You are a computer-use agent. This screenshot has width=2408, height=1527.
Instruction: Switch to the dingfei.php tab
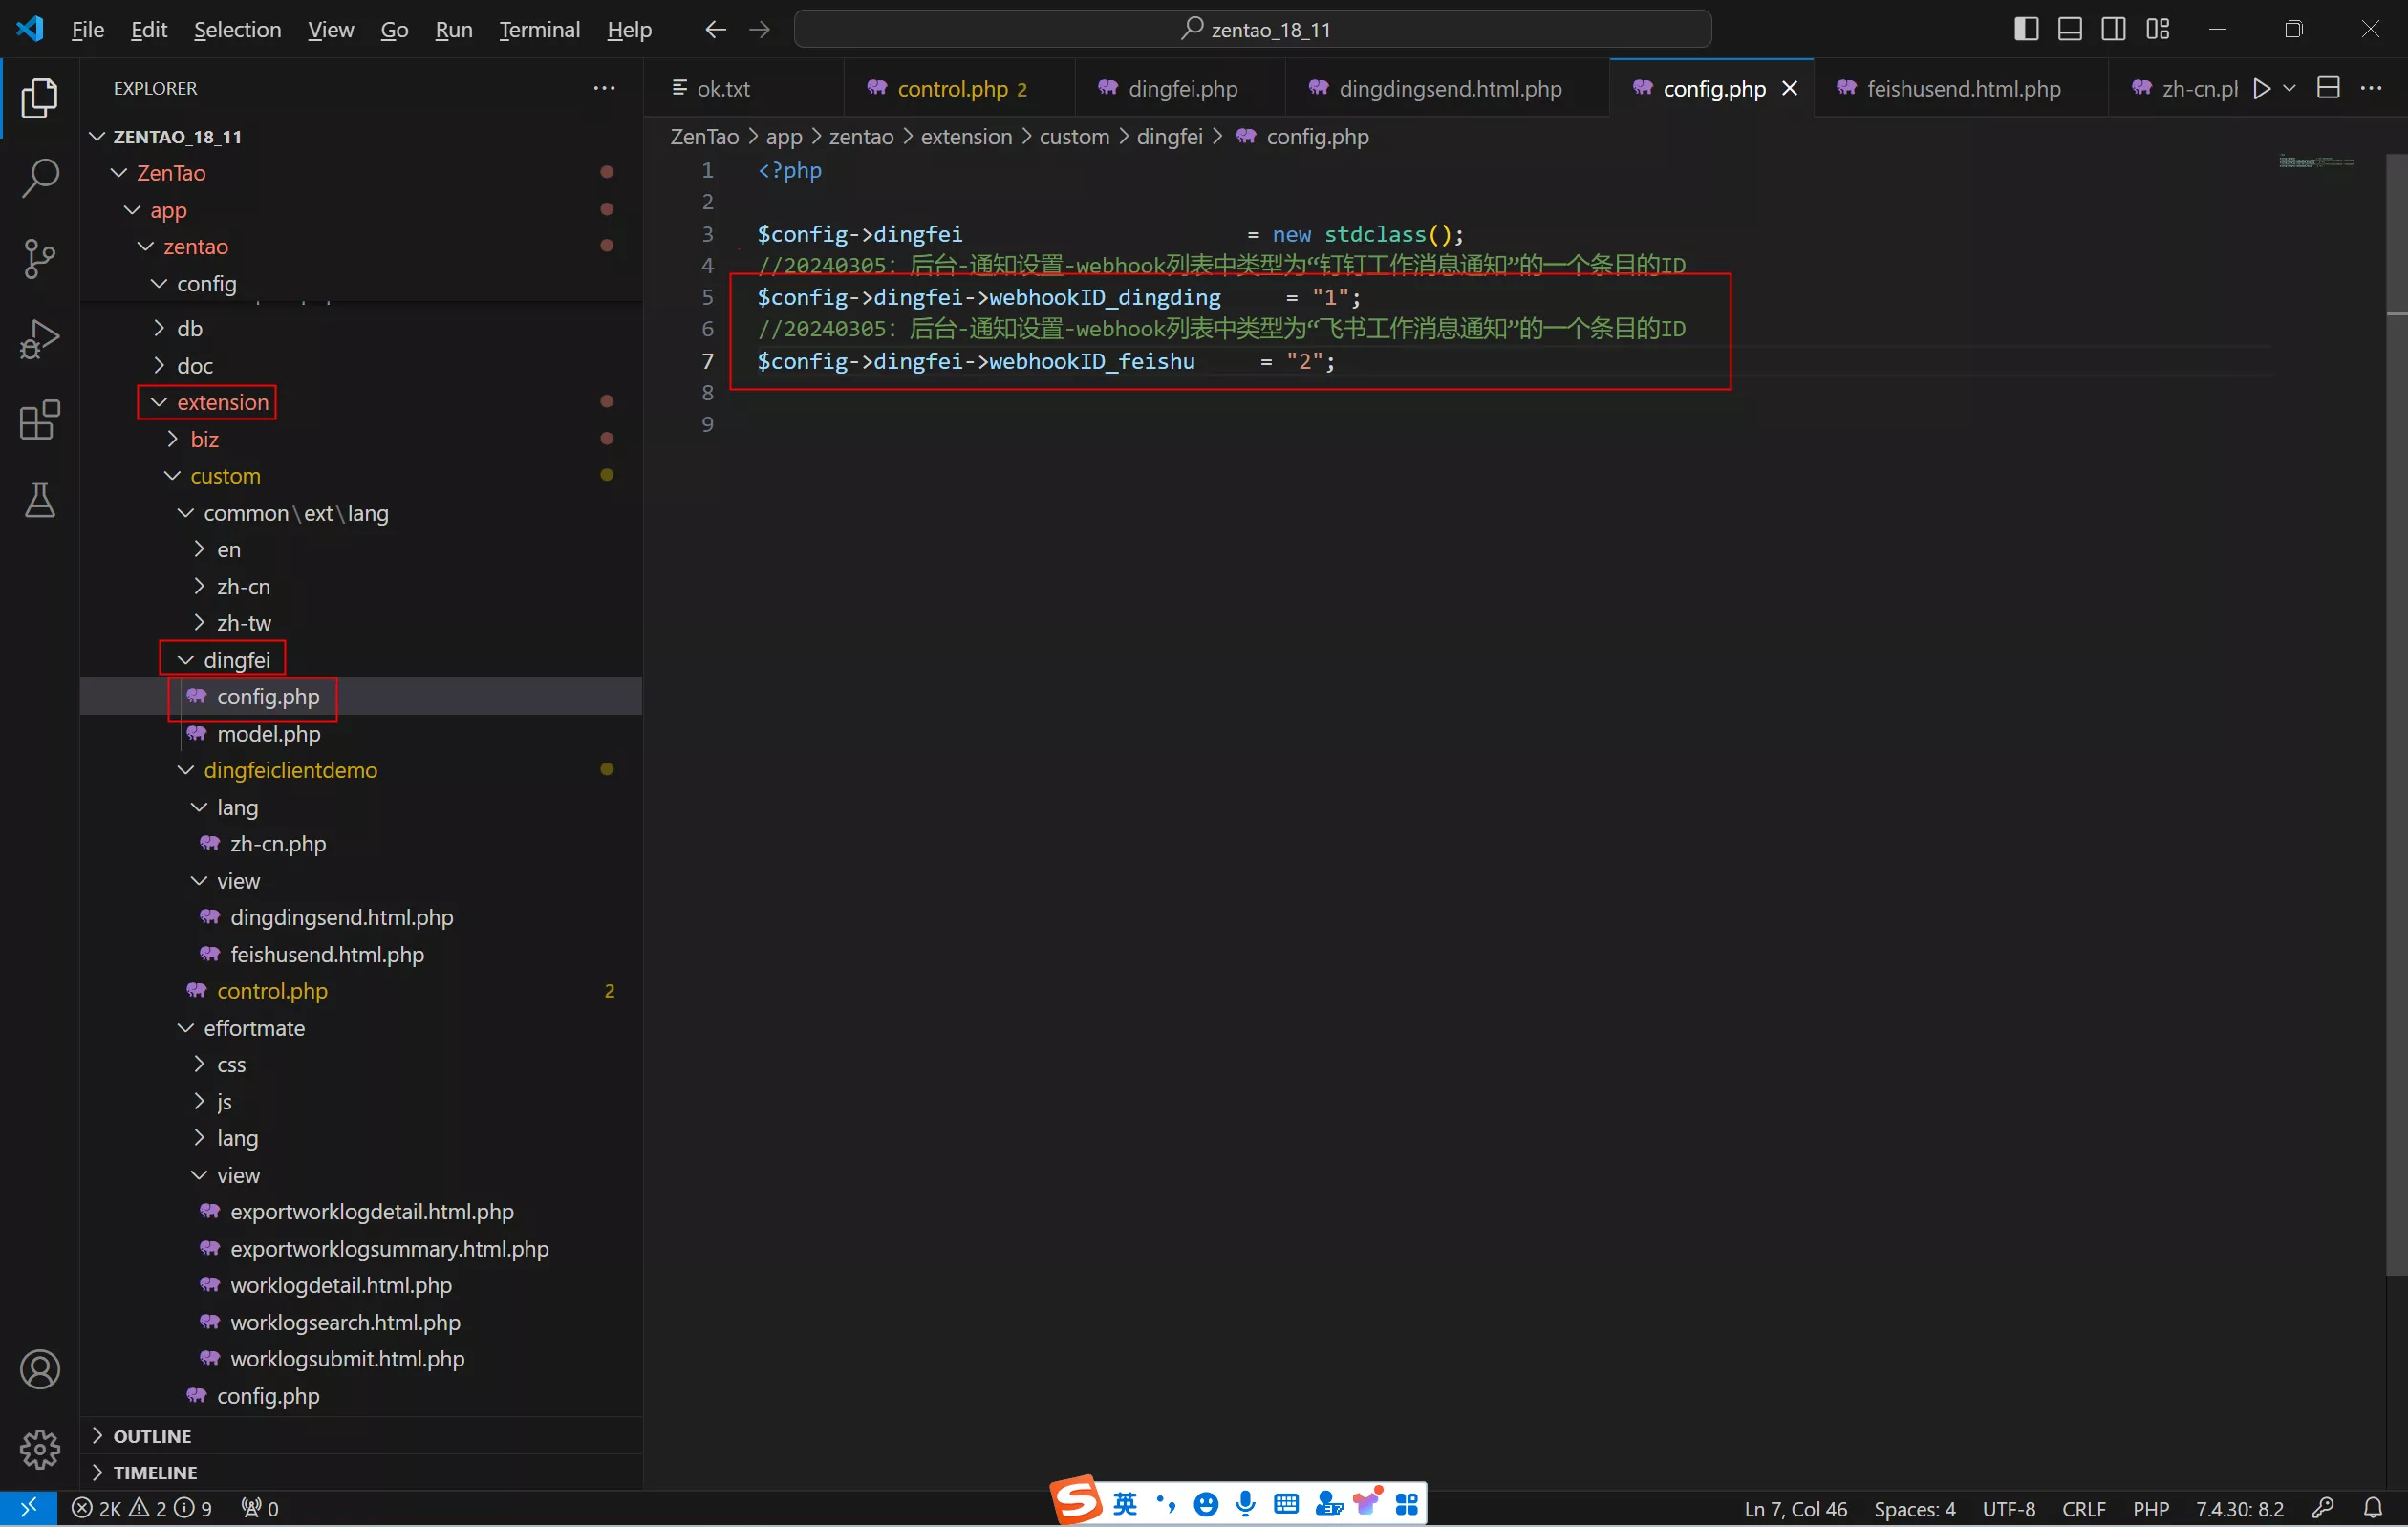pos(1182,88)
